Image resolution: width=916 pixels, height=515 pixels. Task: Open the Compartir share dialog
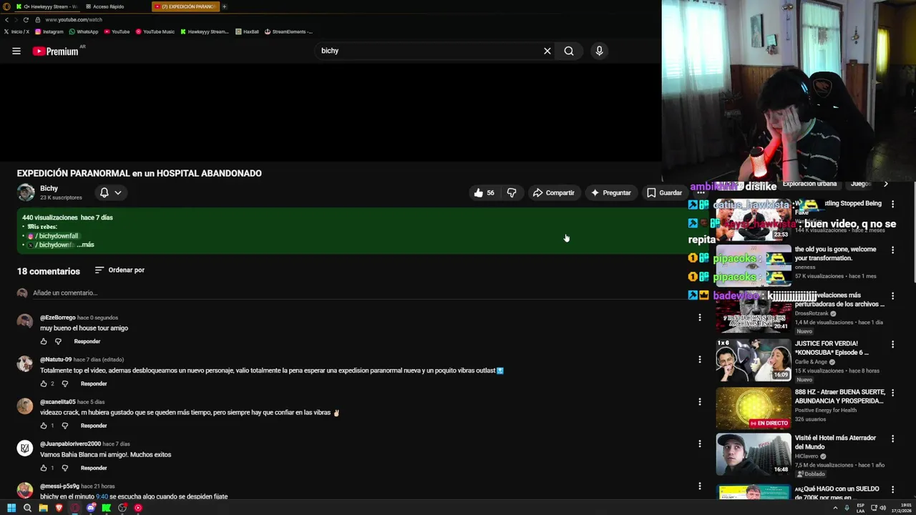pos(553,192)
